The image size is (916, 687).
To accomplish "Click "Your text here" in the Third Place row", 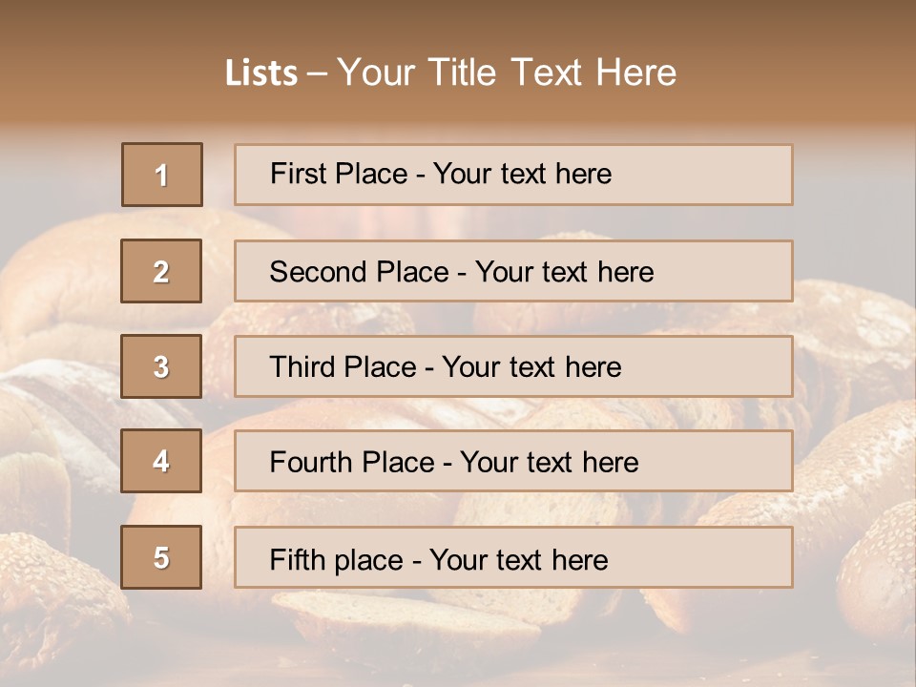I will (531, 367).
